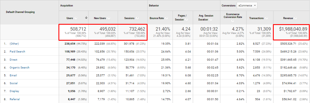Click Social new users value 22,303
Screen dimensions: 310x103
pos(100,83)
